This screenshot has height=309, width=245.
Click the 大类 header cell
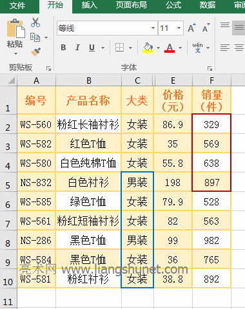coord(137,100)
